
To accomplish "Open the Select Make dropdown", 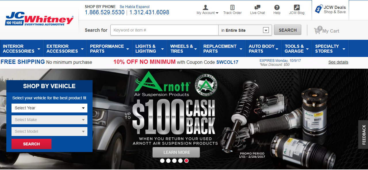I will [49, 120].
